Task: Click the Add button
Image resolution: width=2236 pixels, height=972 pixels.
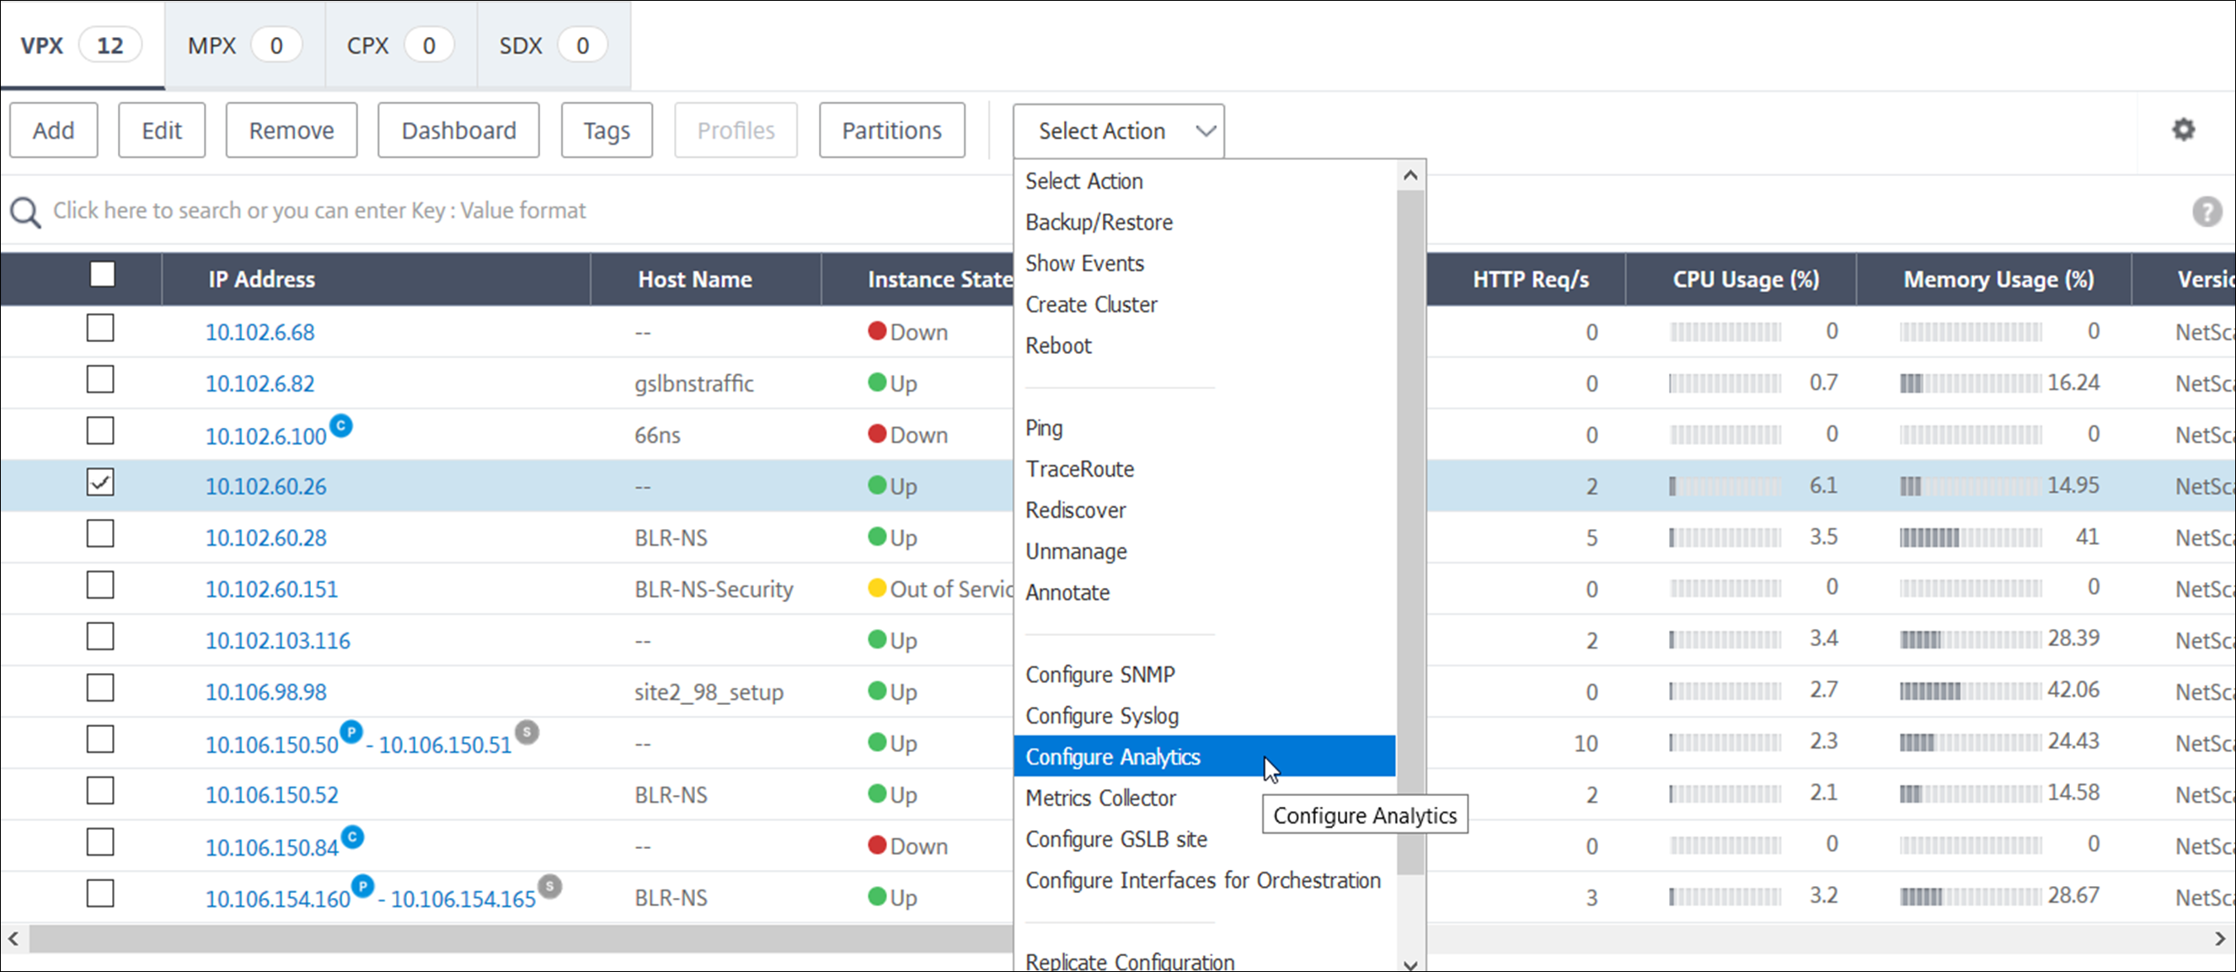Action: pos(54,131)
